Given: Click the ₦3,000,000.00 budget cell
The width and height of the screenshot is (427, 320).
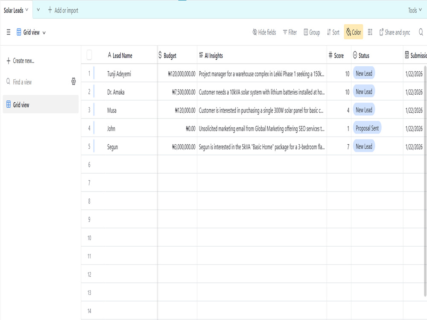Looking at the screenshot, I should click(x=177, y=146).
